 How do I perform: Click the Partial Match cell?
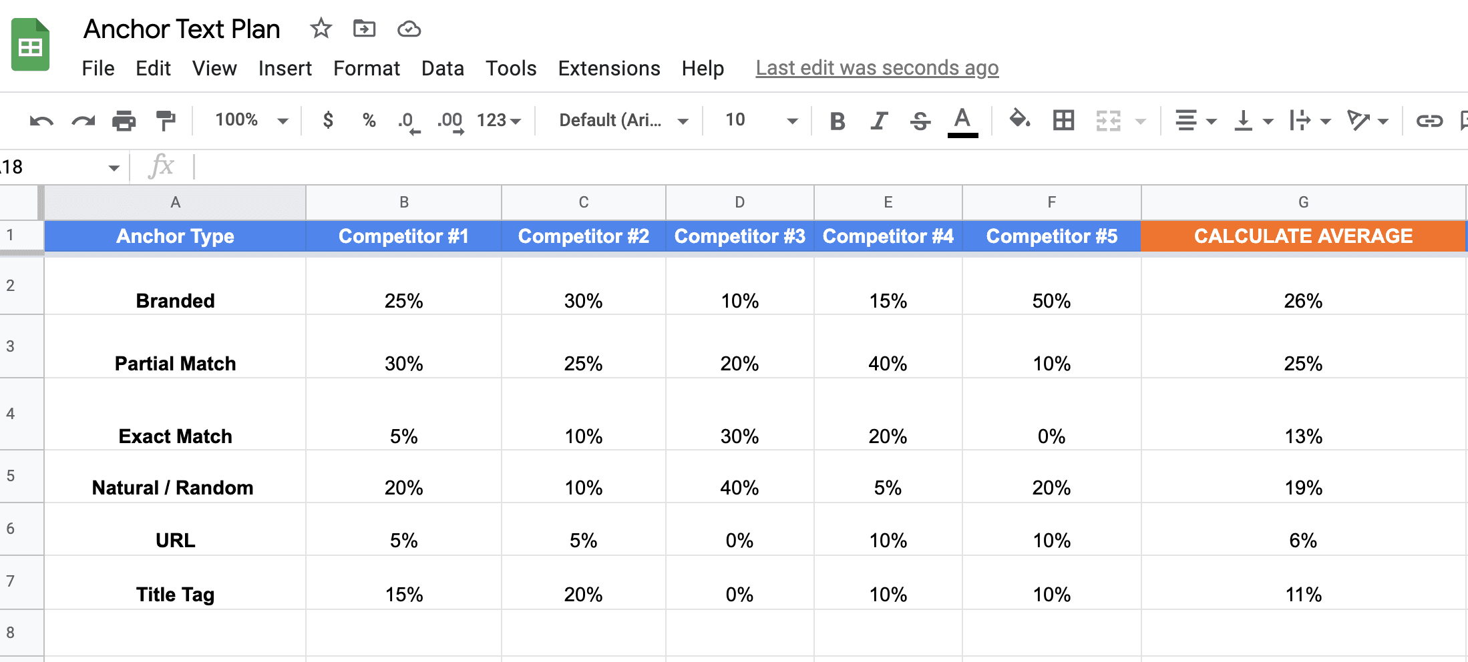click(x=175, y=346)
